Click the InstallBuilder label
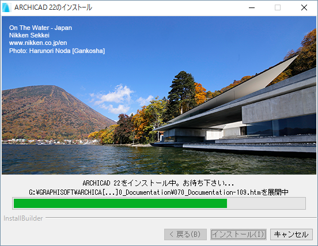This screenshot has width=318, height=246. click(x=23, y=218)
